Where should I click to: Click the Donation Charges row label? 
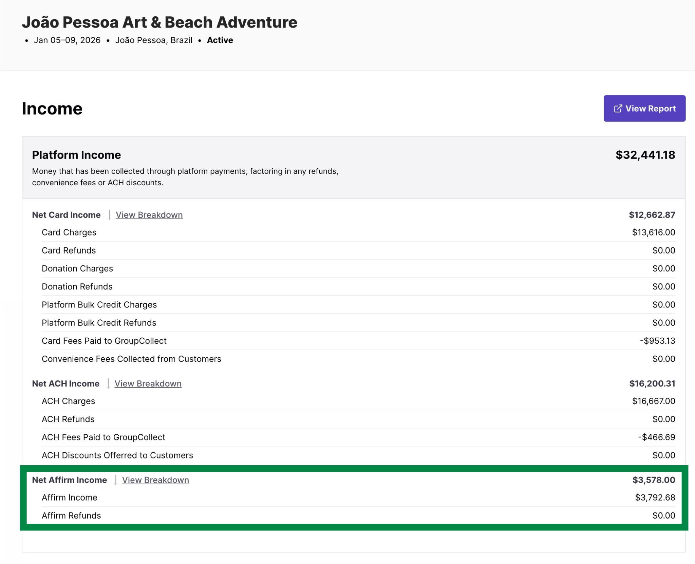click(x=77, y=268)
